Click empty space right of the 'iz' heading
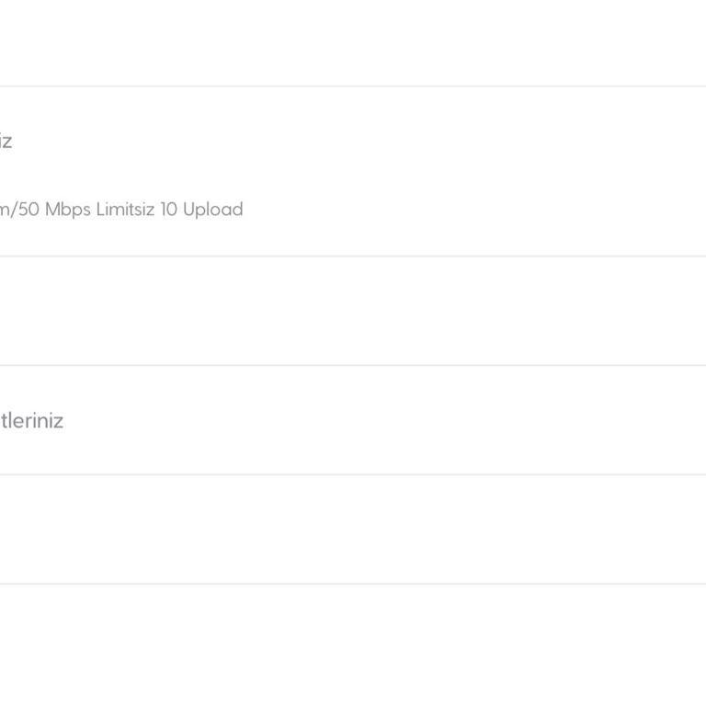The image size is (706, 706). pos(368,142)
